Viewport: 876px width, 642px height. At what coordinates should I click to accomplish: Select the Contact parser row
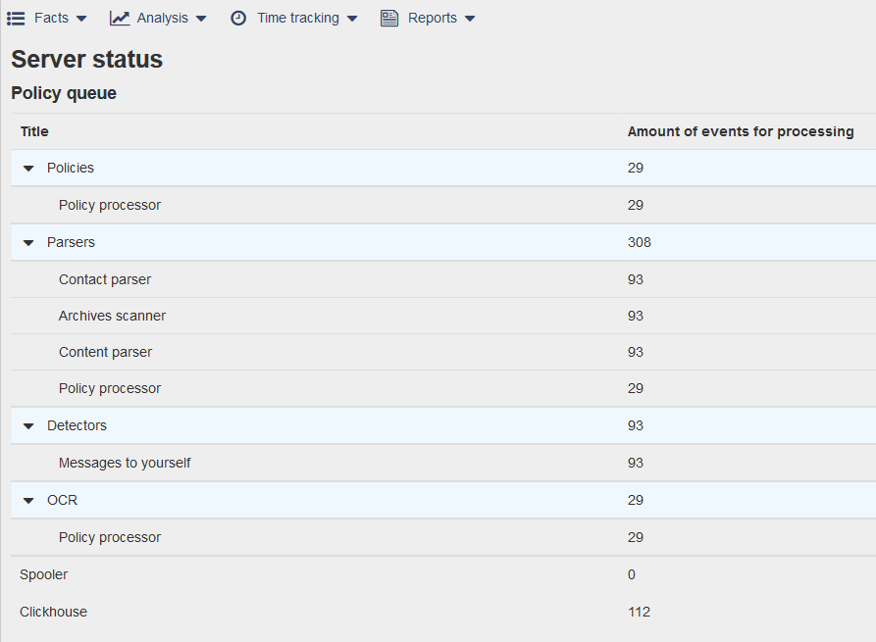point(105,279)
